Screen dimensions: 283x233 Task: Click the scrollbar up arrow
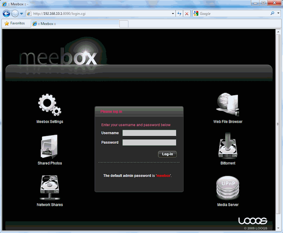278,32
